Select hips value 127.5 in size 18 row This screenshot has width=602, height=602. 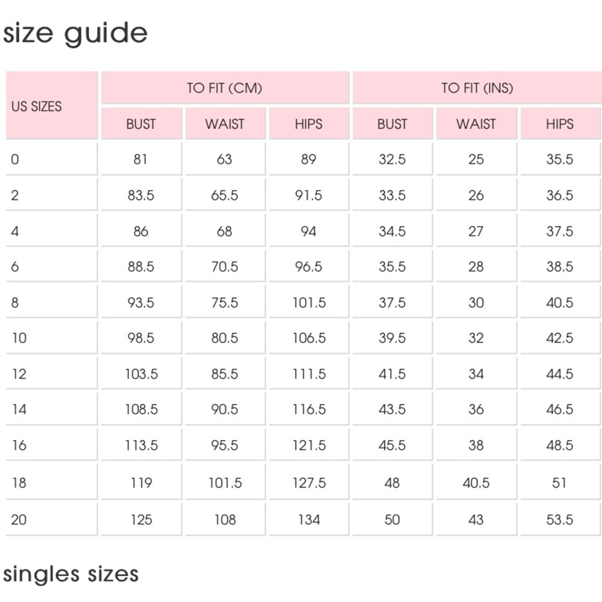tap(309, 483)
